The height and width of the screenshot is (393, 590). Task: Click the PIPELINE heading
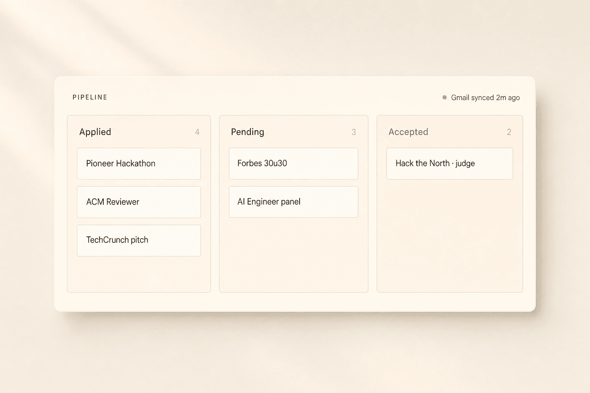89,97
